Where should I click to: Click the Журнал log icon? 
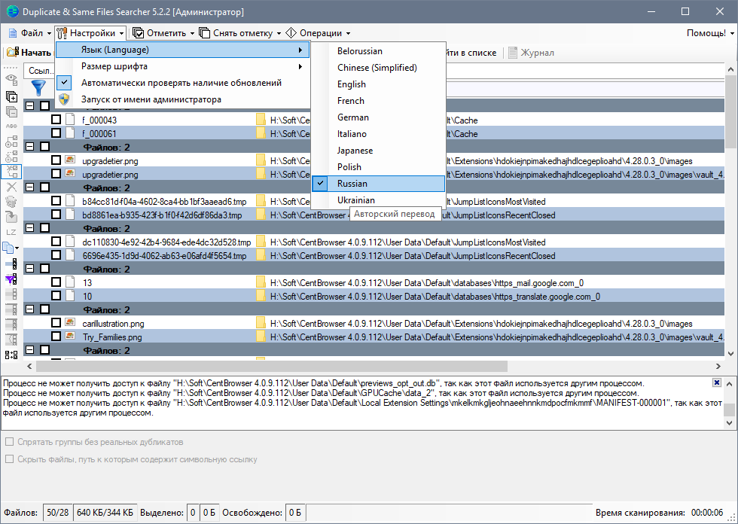pos(513,53)
